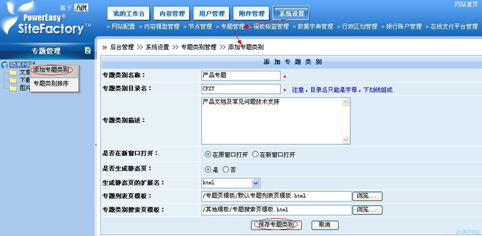Collapse sidebar using the splitter arrow
The width and height of the screenshot is (482, 236).
coord(95,144)
